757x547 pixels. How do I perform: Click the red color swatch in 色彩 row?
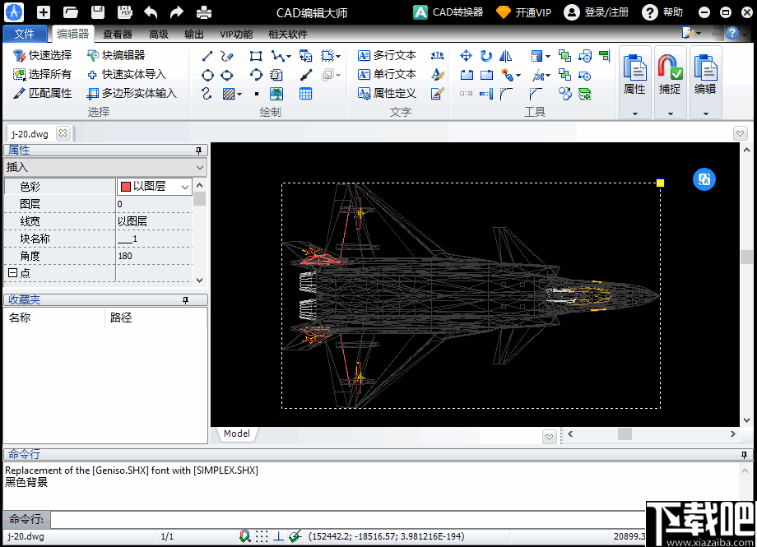click(x=126, y=187)
